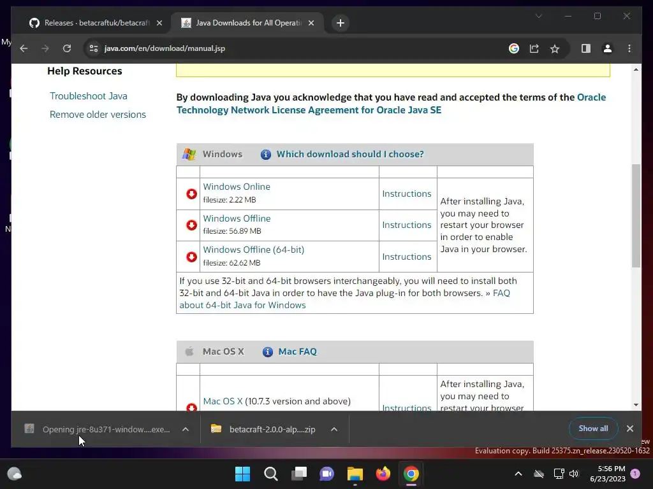
Task: Click the Windows Offline (64-bit) link
Action: [x=254, y=250]
